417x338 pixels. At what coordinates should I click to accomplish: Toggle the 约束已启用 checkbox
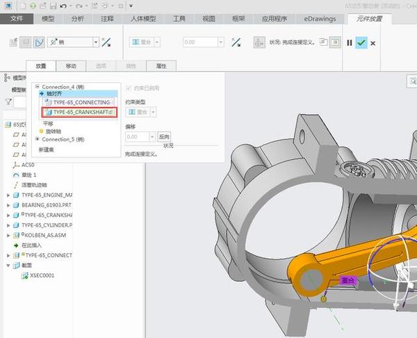click(x=129, y=88)
